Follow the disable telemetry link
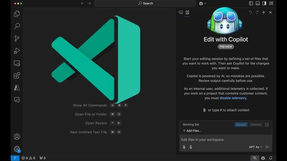This screenshot has width=287, height=161. coord(233,98)
